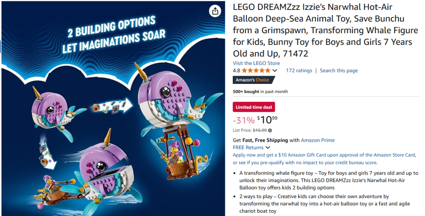This screenshot has height=216, width=425.
Task: Visit the LEGO Store link
Action: pyautogui.click(x=256, y=63)
